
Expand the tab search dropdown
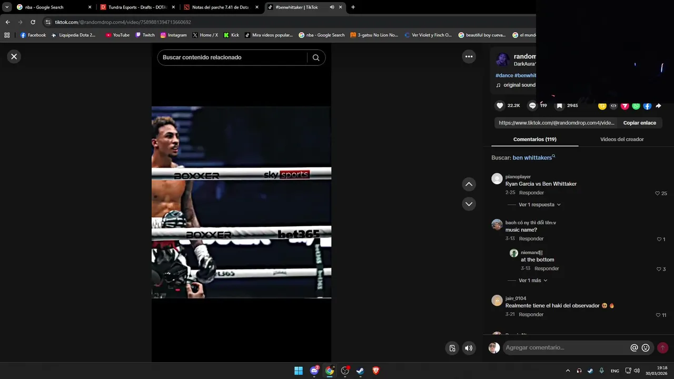7,7
